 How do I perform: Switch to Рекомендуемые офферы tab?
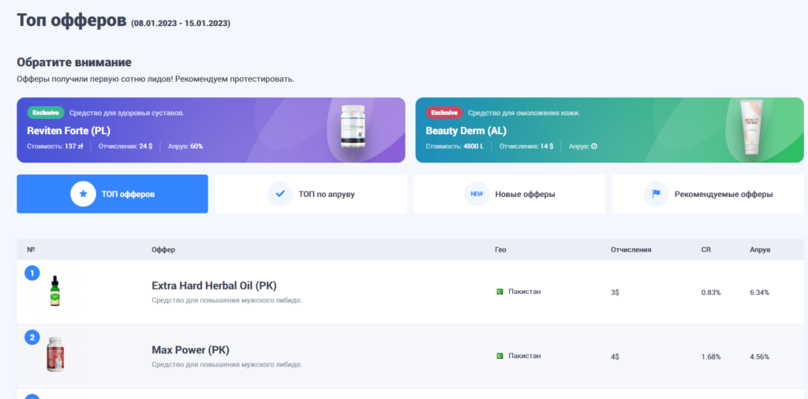coord(708,193)
